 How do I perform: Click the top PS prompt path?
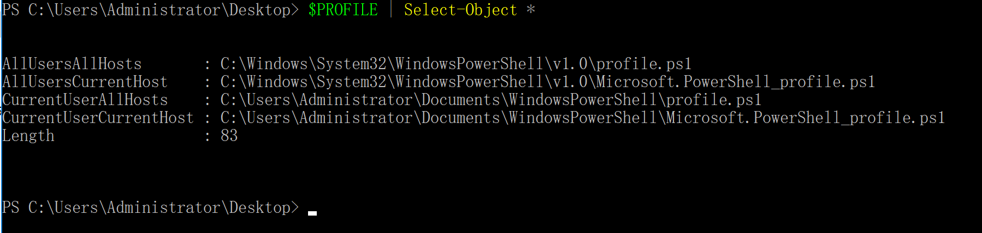pyautogui.click(x=159, y=10)
